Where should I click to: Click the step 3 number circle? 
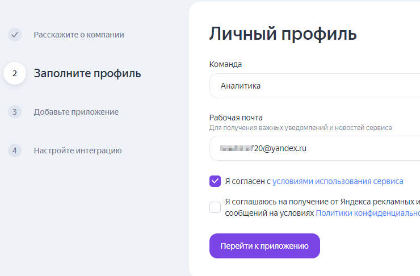click(15, 112)
